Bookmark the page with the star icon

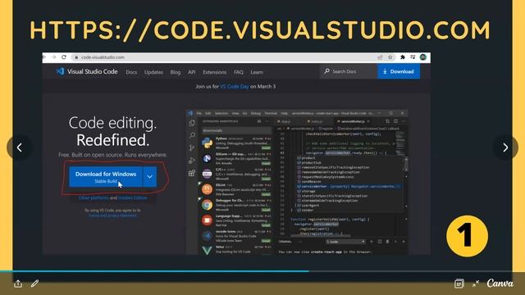coord(390,57)
